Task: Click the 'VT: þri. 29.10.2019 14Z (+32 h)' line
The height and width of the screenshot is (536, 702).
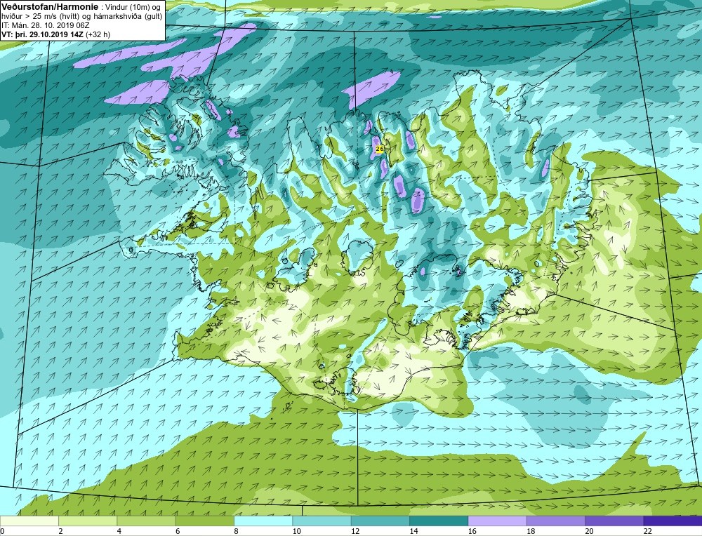Action: tap(55, 34)
